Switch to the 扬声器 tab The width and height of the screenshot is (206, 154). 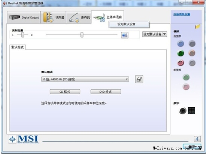coord(53,17)
